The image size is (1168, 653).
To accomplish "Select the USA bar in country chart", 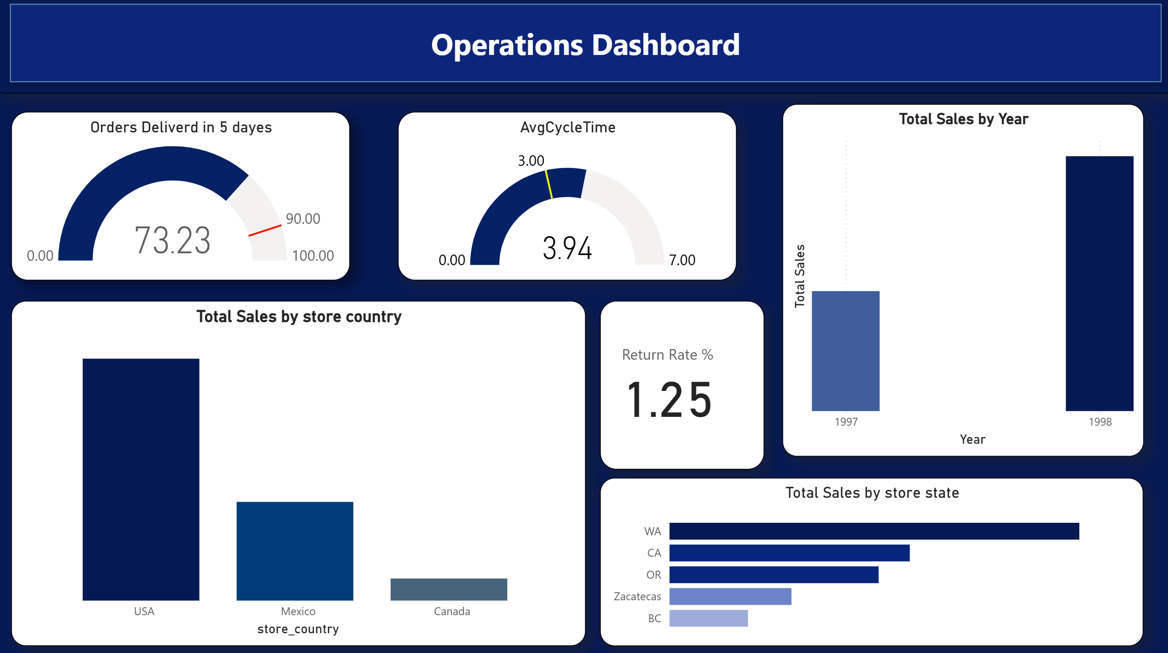I will pos(141,479).
